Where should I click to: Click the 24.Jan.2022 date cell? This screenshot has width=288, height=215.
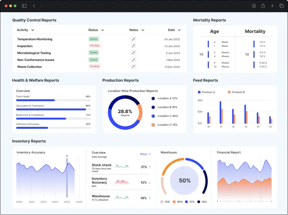(x=172, y=39)
